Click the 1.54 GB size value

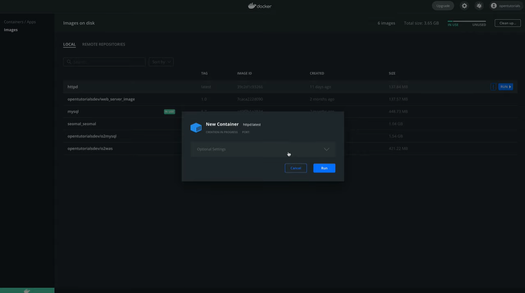(396, 136)
